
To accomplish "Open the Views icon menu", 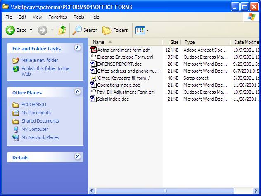I will pyautogui.click(x=140, y=30).
